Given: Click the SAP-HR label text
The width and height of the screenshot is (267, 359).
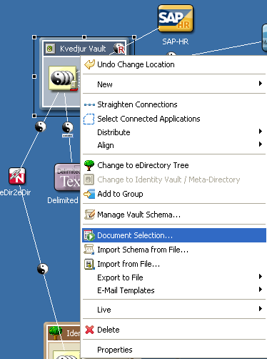Looking at the screenshot, I should [x=176, y=41].
